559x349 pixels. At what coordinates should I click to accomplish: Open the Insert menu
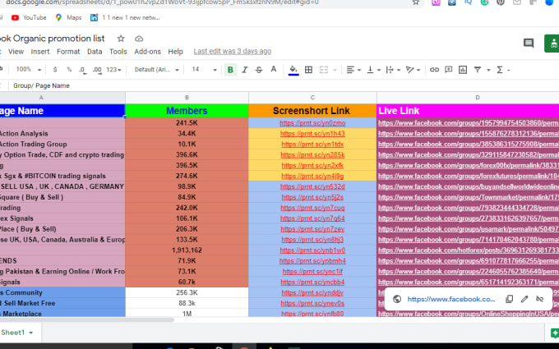coord(40,52)
